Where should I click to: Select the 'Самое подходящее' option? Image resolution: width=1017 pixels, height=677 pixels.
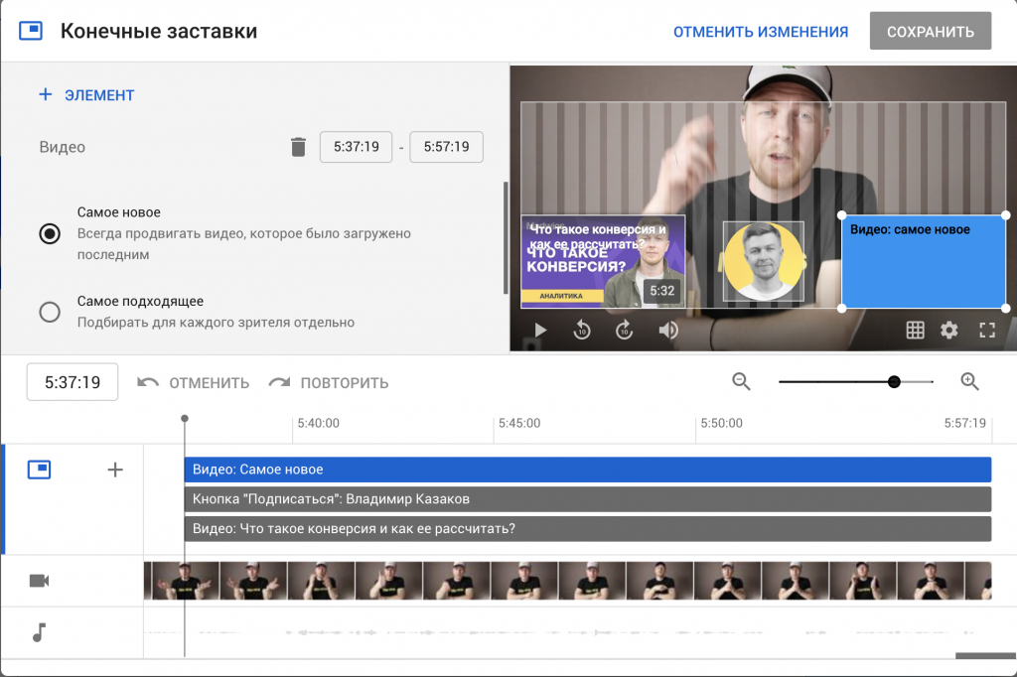(x=49, y=311)
